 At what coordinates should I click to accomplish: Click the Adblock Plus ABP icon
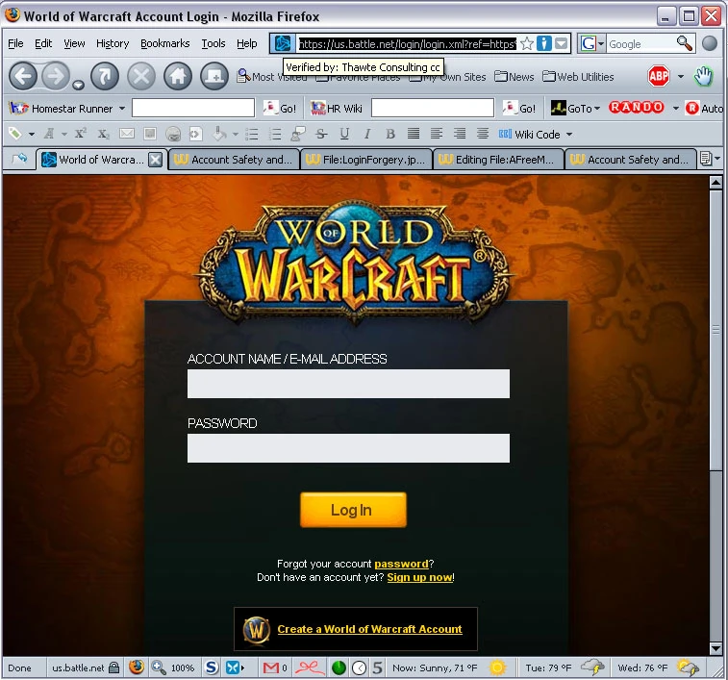[x=659, y=76]
